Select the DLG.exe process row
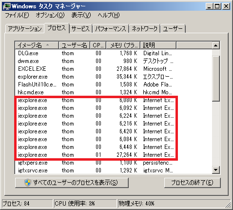This screenshot has height=210, width=233. [114, 53]
